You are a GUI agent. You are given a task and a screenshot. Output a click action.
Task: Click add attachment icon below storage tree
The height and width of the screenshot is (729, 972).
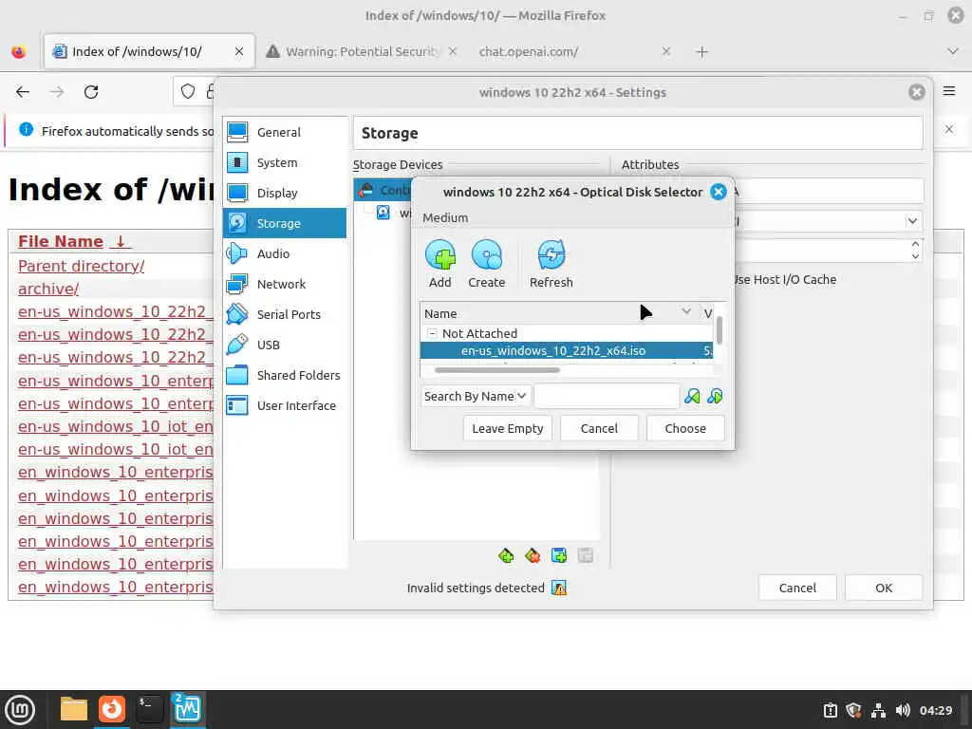[559, 555]
